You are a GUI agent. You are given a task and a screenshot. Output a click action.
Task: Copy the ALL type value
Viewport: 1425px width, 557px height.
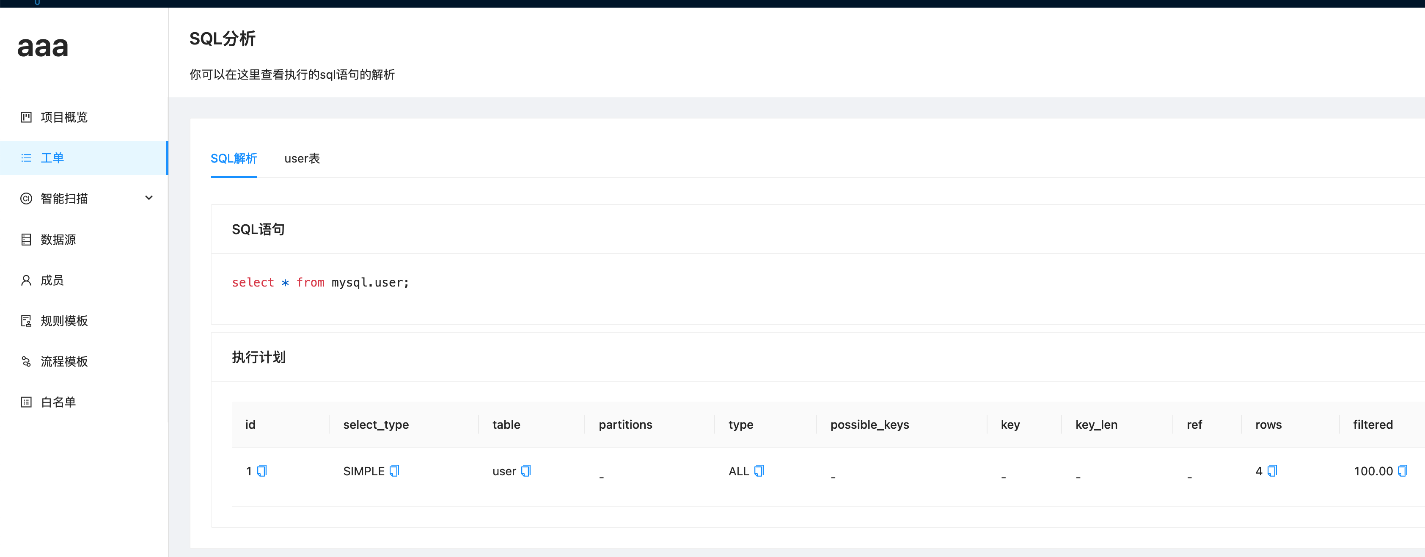(x=759, y=471)
